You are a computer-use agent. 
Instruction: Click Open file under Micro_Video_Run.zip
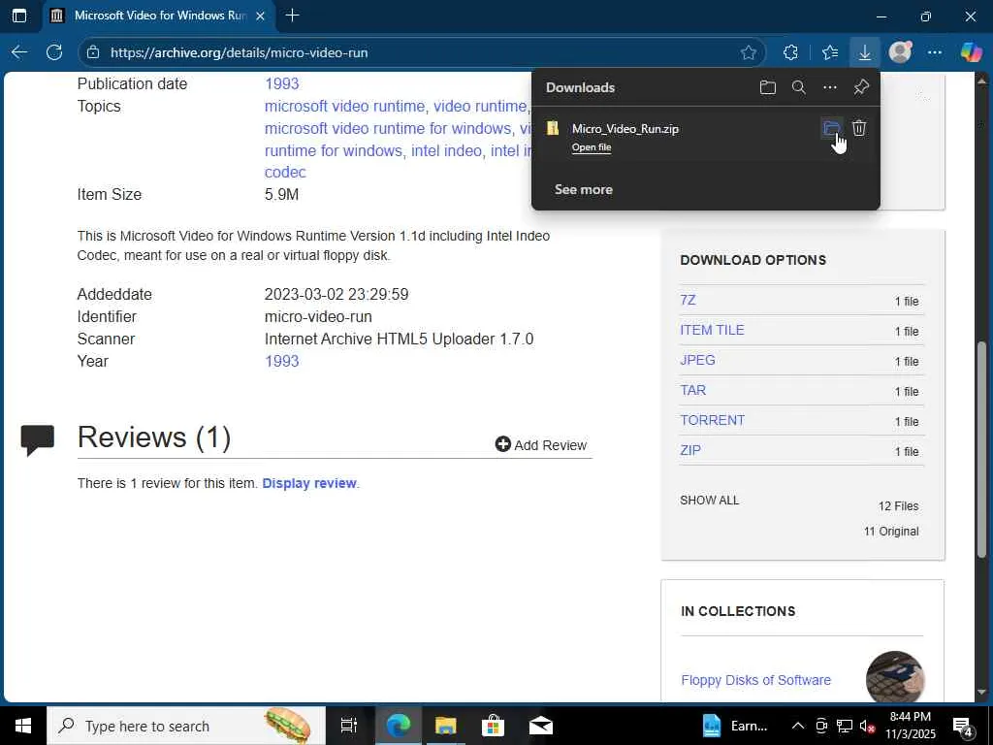click(592, 147)
